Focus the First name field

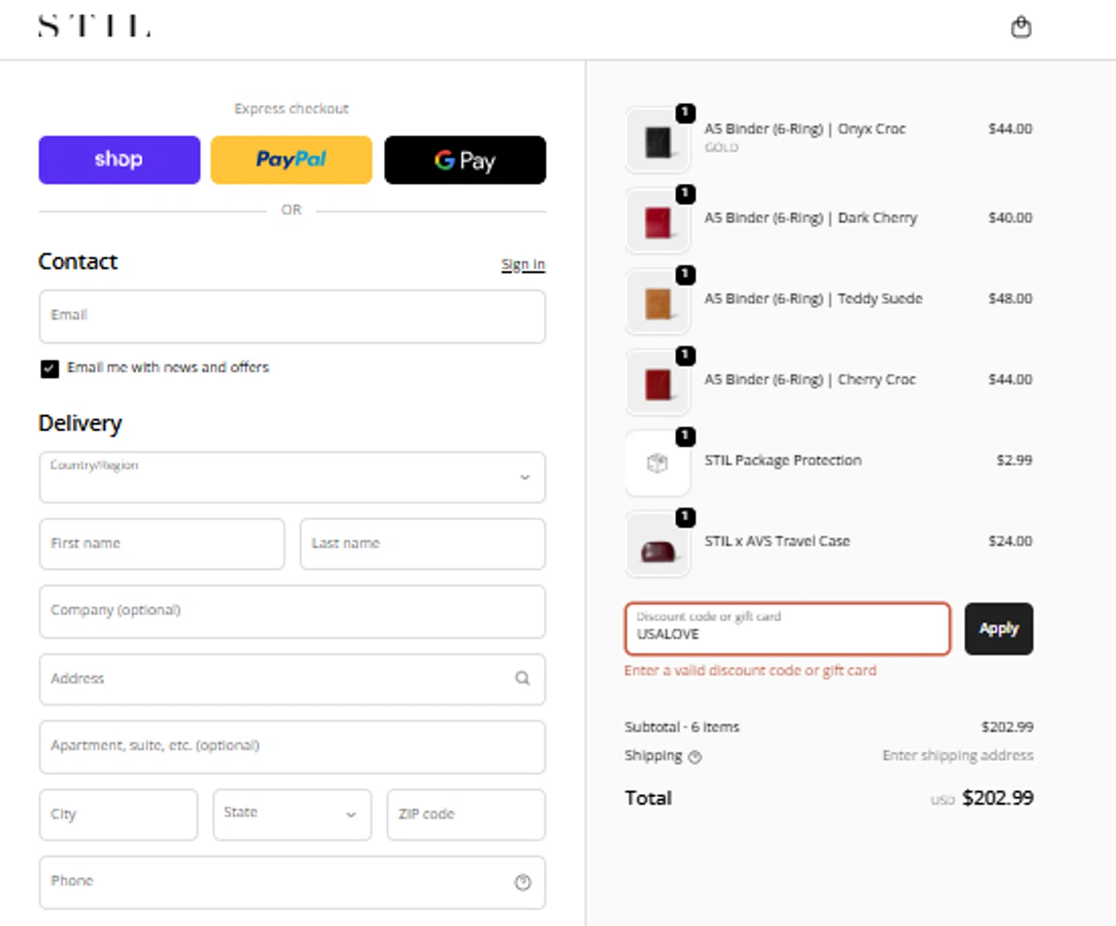[161, 544]
